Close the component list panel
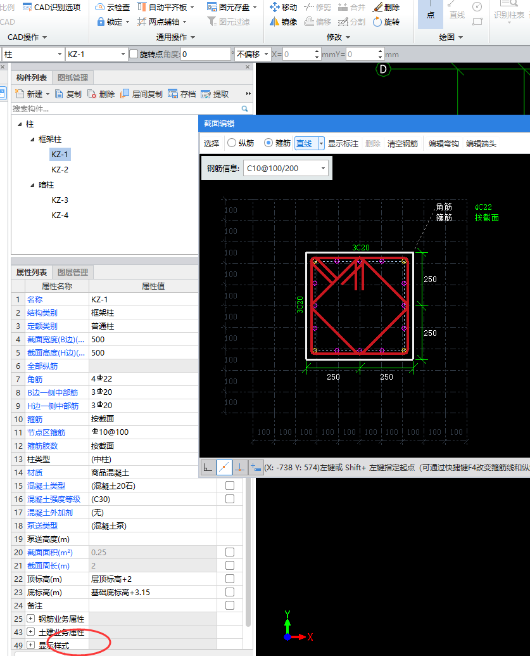The width and height of the screenshot is (530, 656). pyautogui.click(x=248, y=67)
